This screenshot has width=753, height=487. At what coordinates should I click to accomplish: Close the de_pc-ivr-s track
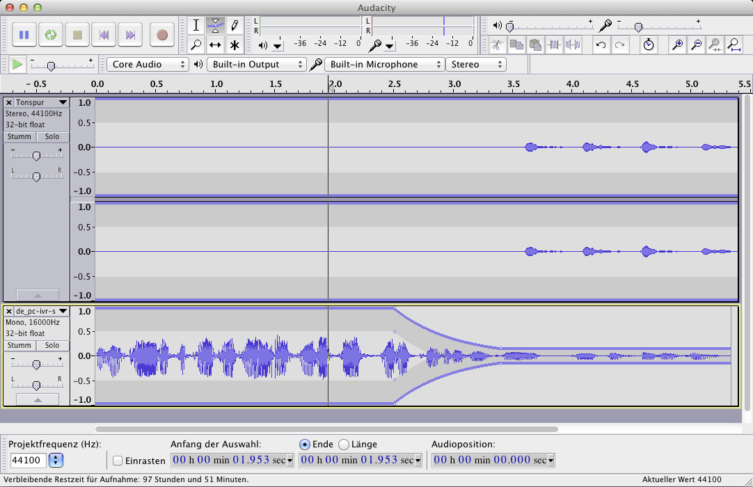[8, 311]
